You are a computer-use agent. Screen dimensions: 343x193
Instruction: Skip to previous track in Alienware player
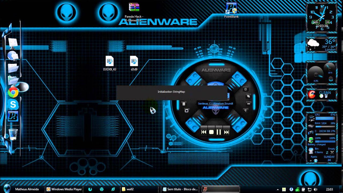tap(204, 132)
